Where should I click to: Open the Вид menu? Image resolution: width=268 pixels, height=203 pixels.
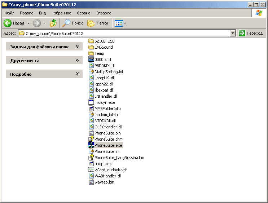(x=42, y=13)
